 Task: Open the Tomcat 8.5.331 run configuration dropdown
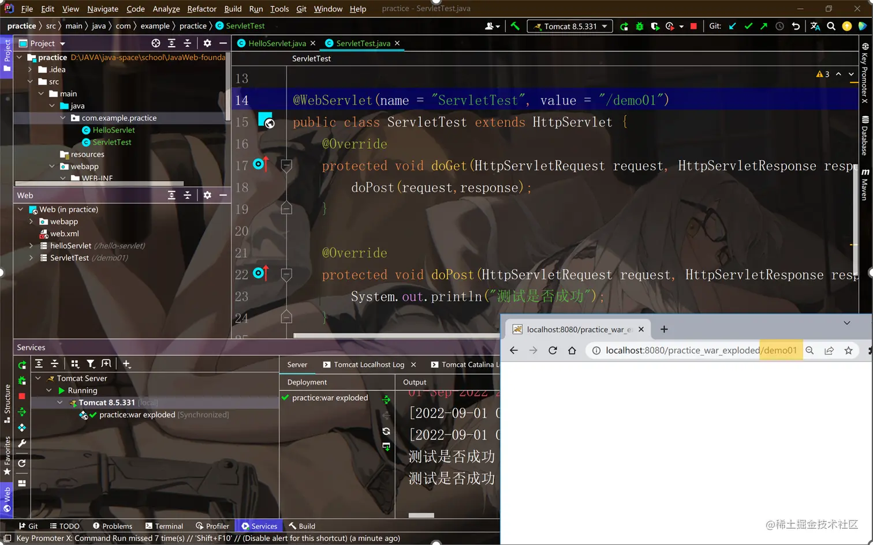click(x=570, y=26)
